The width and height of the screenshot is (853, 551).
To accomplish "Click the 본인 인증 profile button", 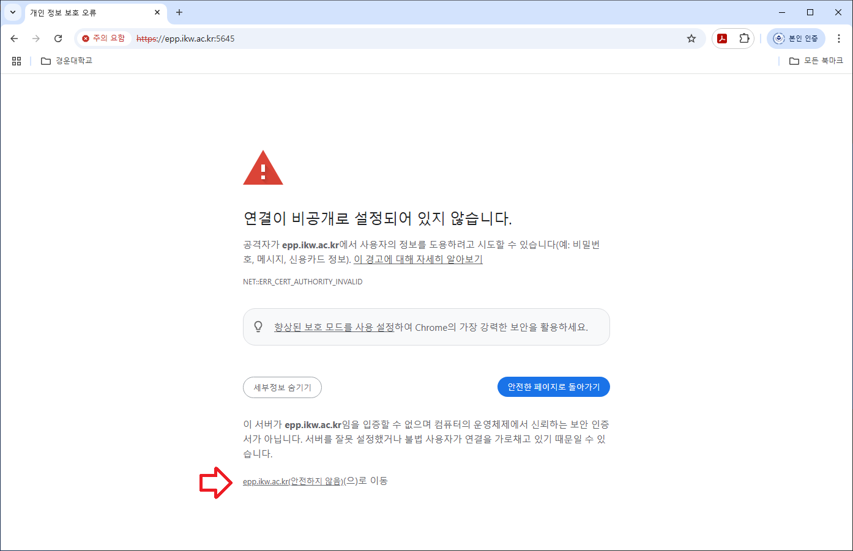I will [x=796, y=39].
